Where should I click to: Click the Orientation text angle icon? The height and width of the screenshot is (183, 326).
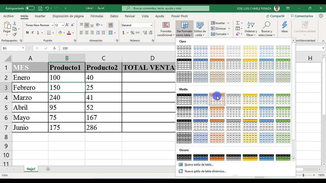(98, 25)
